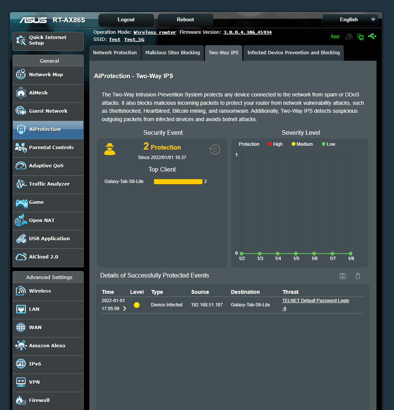Click the green USB icon in header

point(372,36)
